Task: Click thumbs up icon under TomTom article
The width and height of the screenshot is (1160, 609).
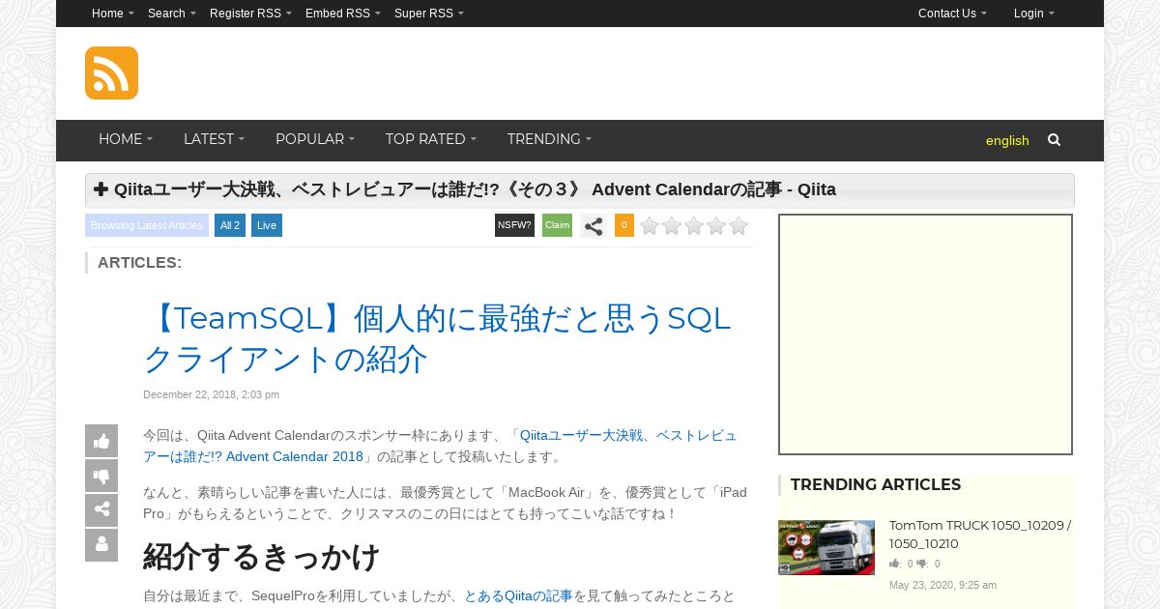Action: (x=895, y=564)
